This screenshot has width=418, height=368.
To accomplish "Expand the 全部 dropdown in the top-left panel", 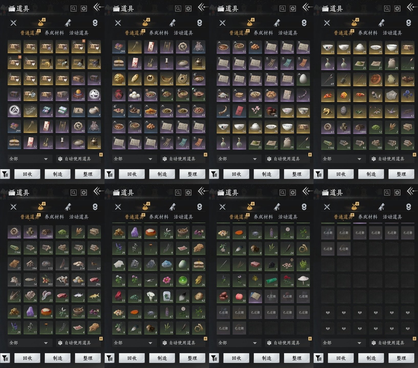I will (29, 159).
